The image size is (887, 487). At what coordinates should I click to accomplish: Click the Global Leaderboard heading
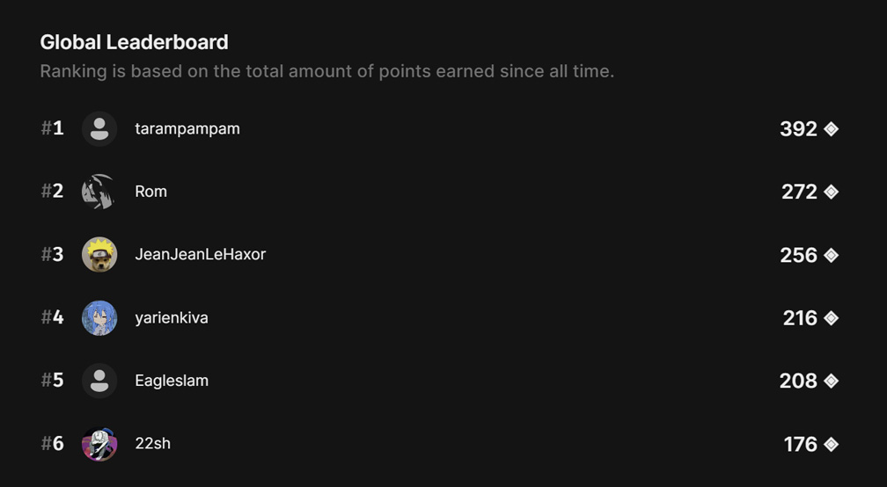134,42
